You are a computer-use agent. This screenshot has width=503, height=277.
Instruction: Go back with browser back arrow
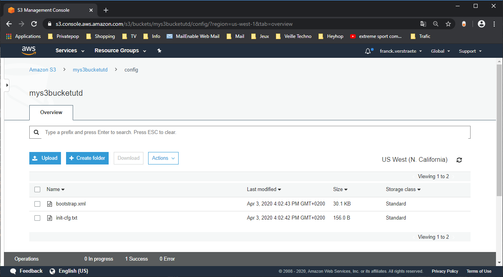pyautogui.click(x=9, y=24)
